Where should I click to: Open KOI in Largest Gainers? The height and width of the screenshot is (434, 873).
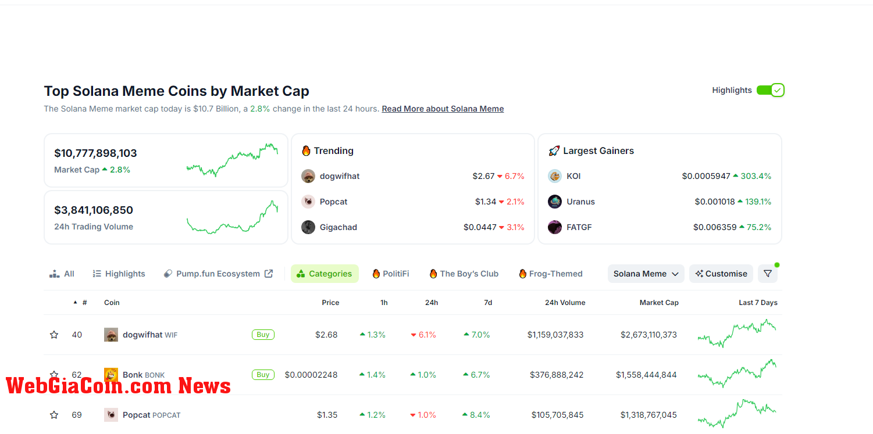tap(573, 176)
